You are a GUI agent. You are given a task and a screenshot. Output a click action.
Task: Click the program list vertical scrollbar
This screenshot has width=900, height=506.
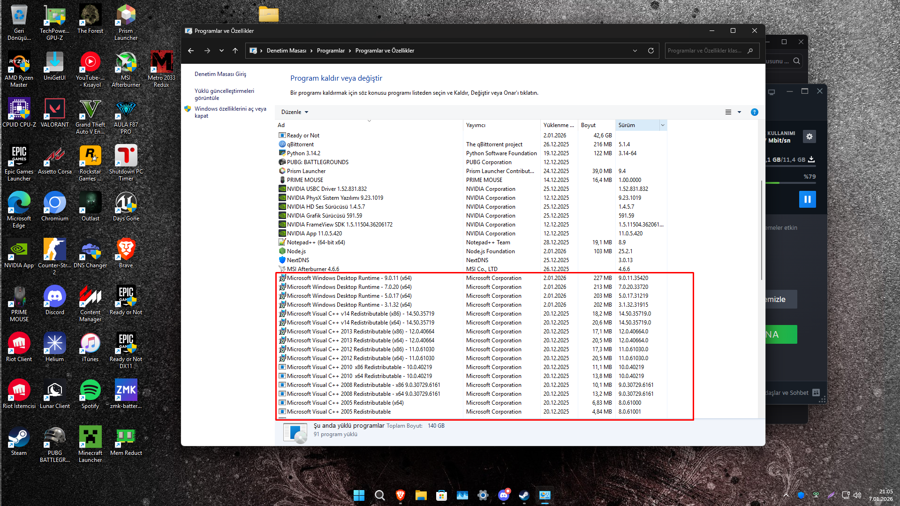click(761, 230)
